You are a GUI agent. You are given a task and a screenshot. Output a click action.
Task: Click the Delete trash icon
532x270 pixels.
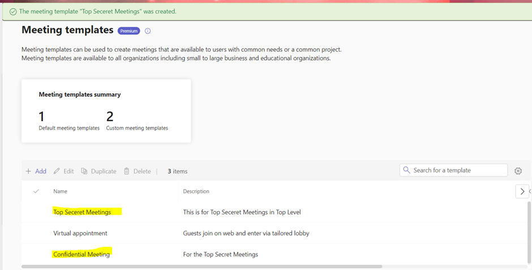(x=127, y=172)
